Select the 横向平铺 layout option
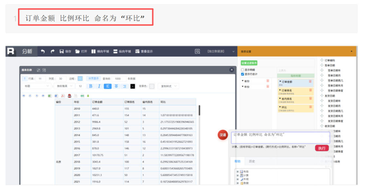This screenshot has width=365, height=193. click(100, 51)
